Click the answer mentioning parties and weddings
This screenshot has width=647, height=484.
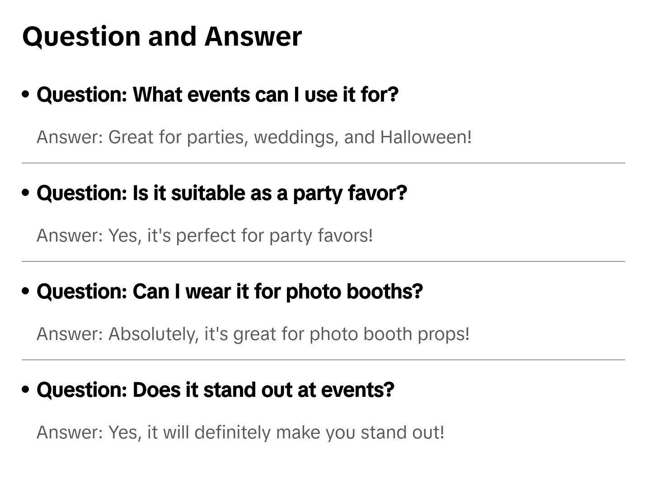254,137
